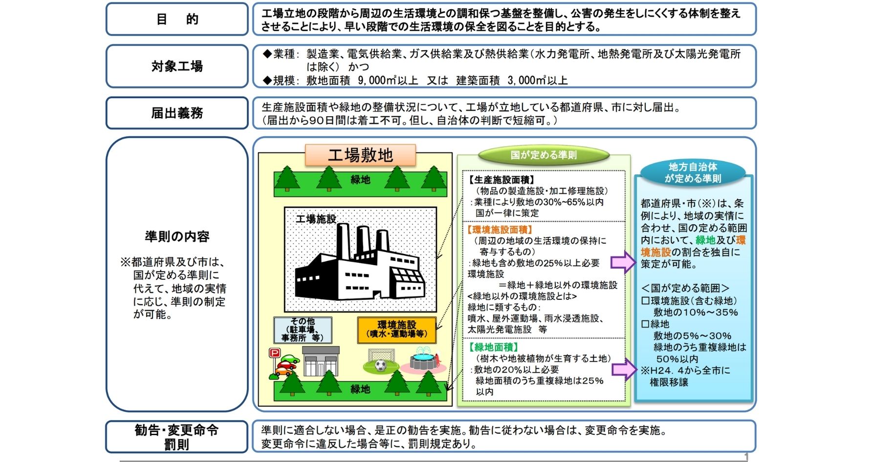Click 緑地 label in band above 工場施設

(360, 180)
